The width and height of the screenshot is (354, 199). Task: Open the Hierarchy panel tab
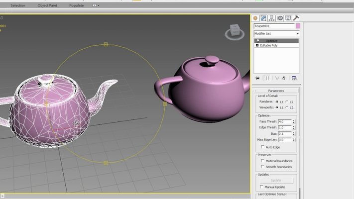click(271, 18)
